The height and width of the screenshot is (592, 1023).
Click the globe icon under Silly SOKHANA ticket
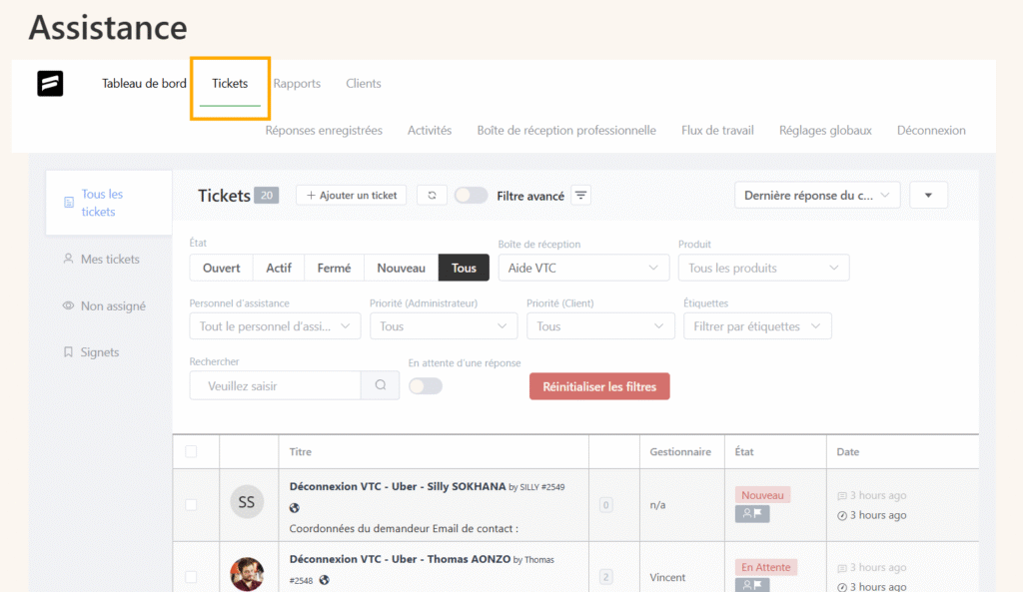[295, 508]
